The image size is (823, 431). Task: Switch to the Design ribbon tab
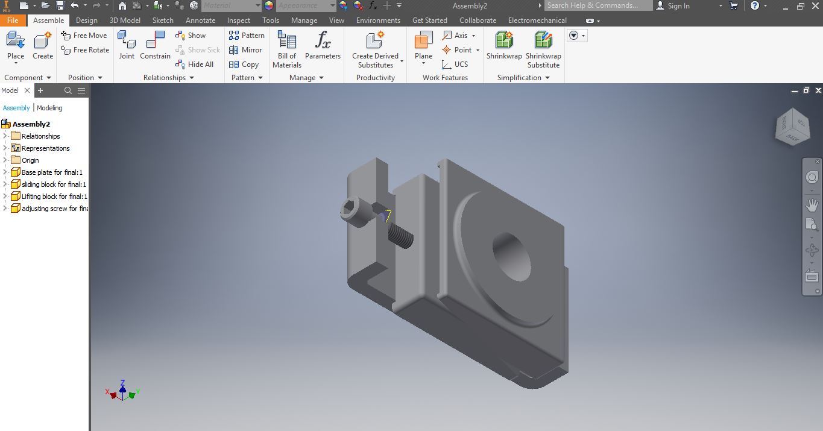(x=87, y=20)
